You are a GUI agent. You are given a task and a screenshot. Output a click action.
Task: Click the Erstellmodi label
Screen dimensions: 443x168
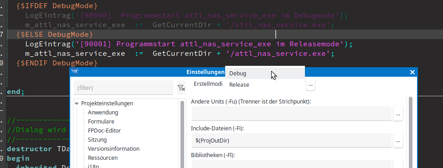(208, 84)
